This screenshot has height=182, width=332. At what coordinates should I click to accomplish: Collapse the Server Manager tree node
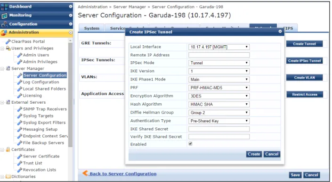click(x=2, y=69)
